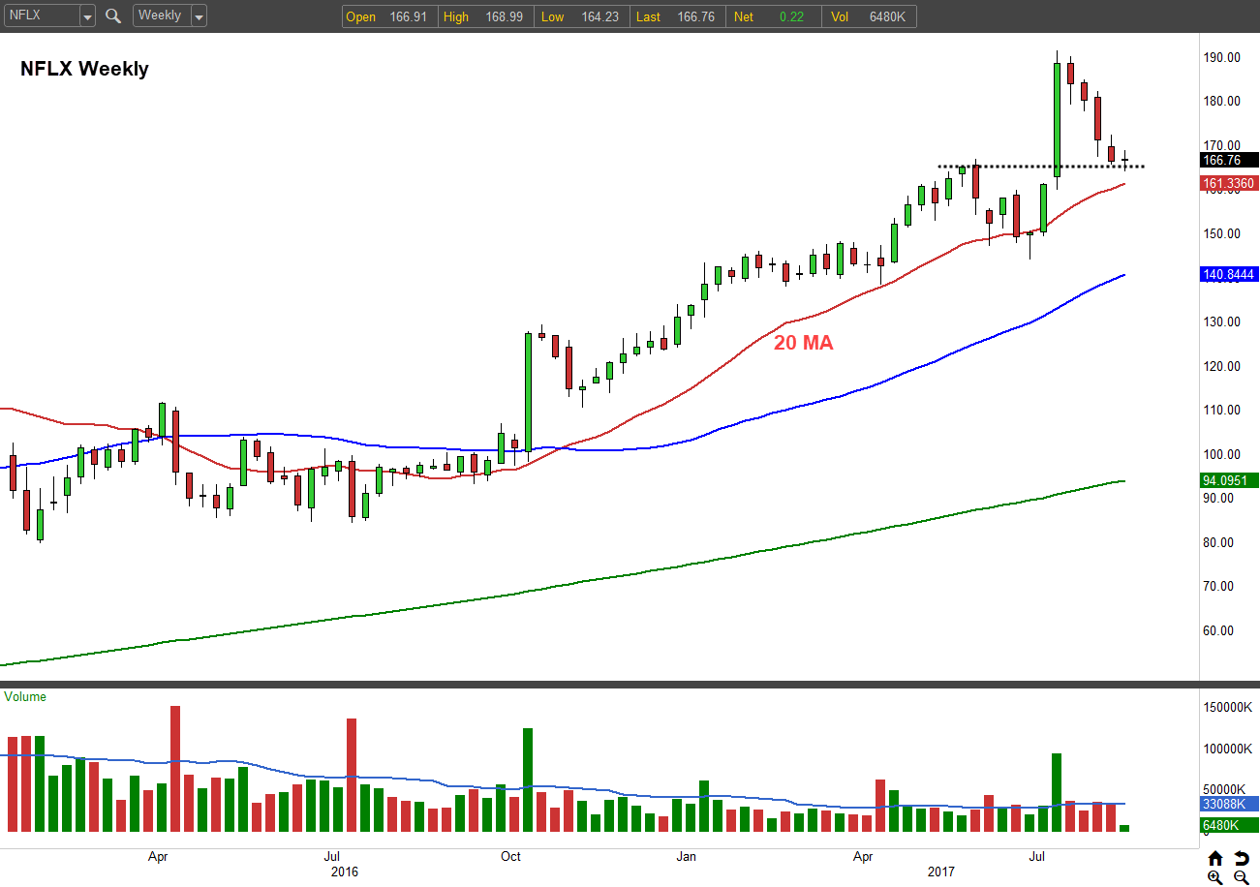Screen dimensions: 1260x887
Task: Click the Jan label on the time axis
Action: pyautogui.click(x=686, y=856)
